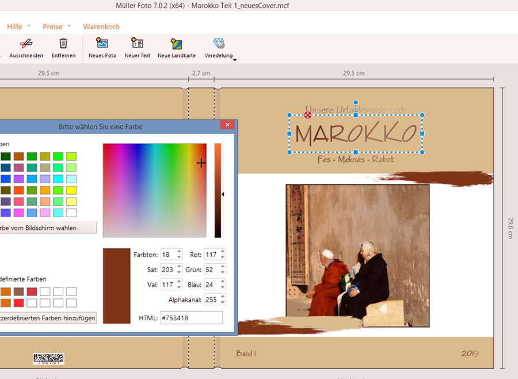The image size is (518, 379).
Task: Open the Preise menu dropdown arrow
Action: (x=69, y=26)
